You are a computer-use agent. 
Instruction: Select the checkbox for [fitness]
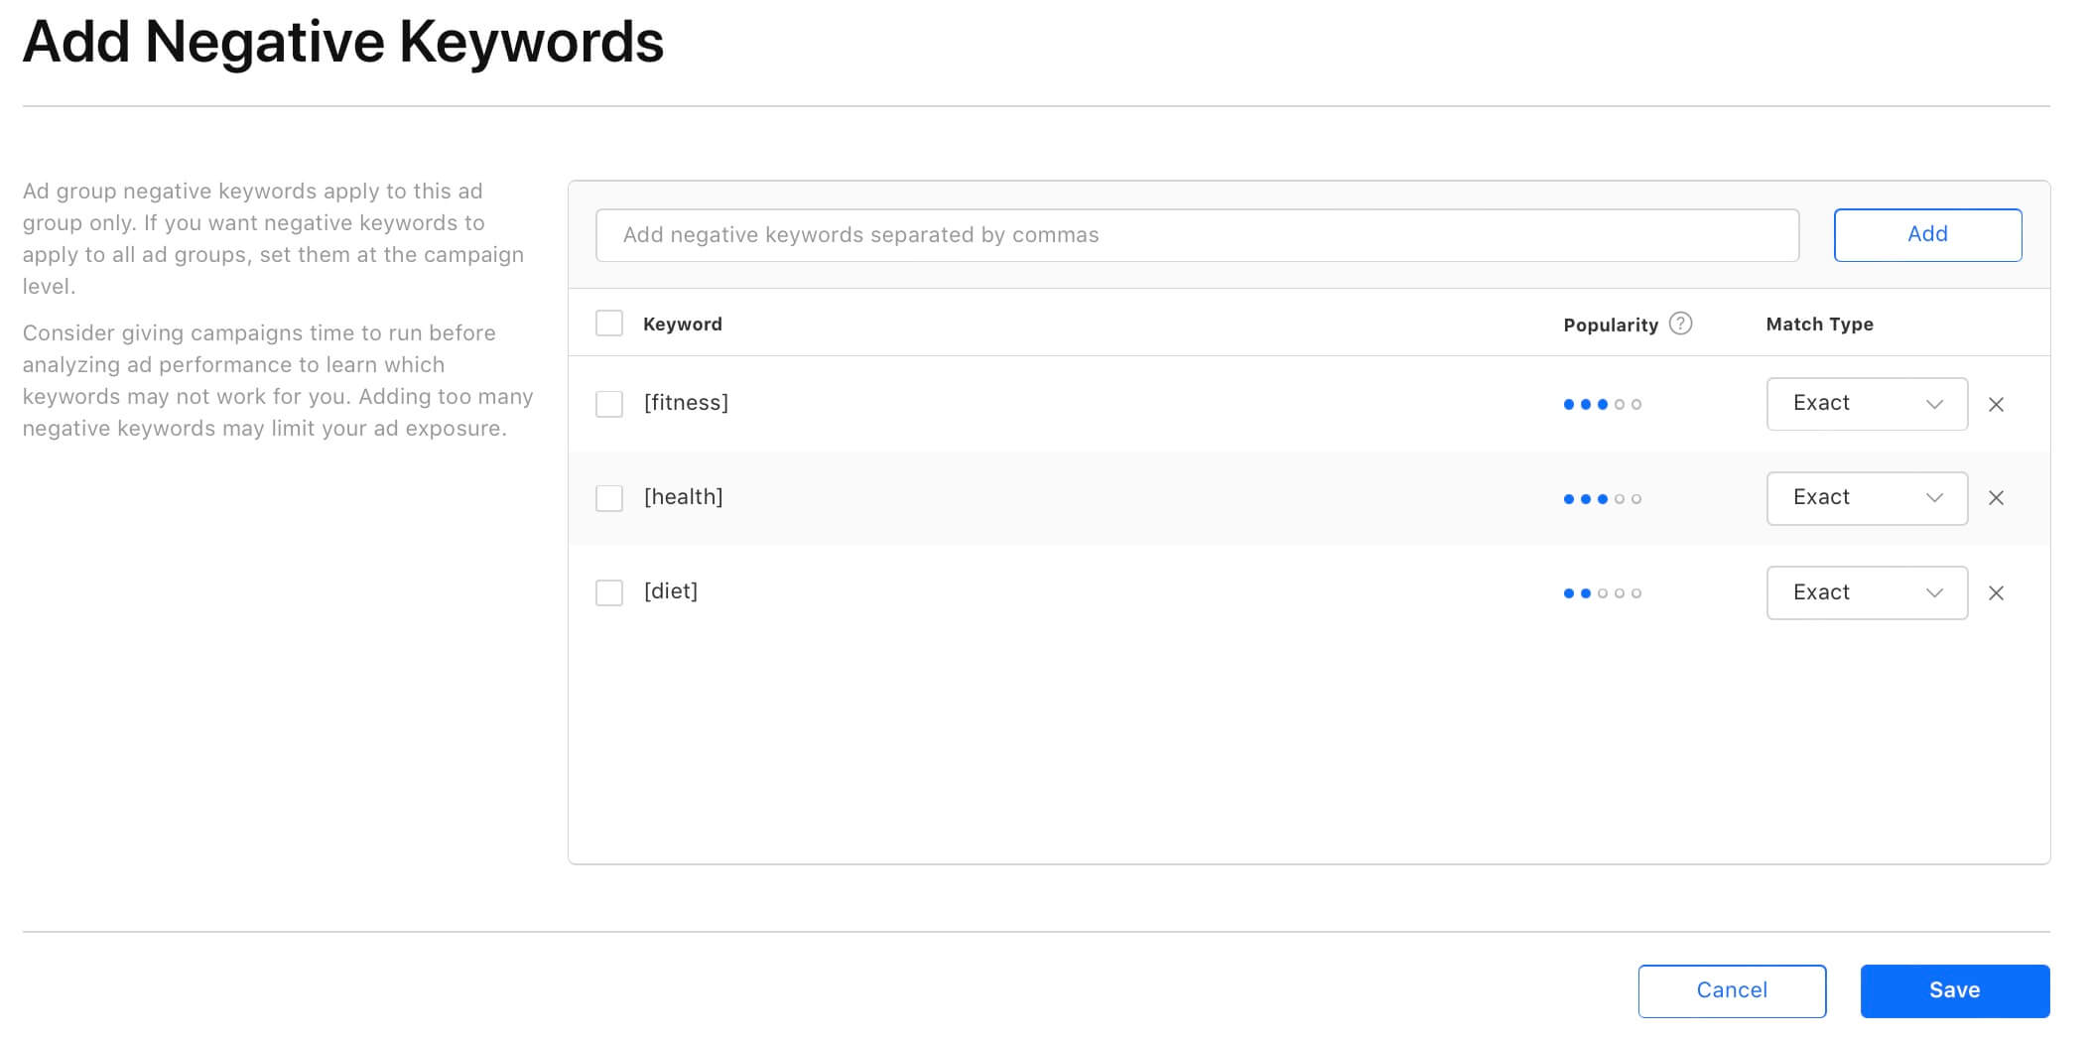pyautogui.click(x=609, y=404)
